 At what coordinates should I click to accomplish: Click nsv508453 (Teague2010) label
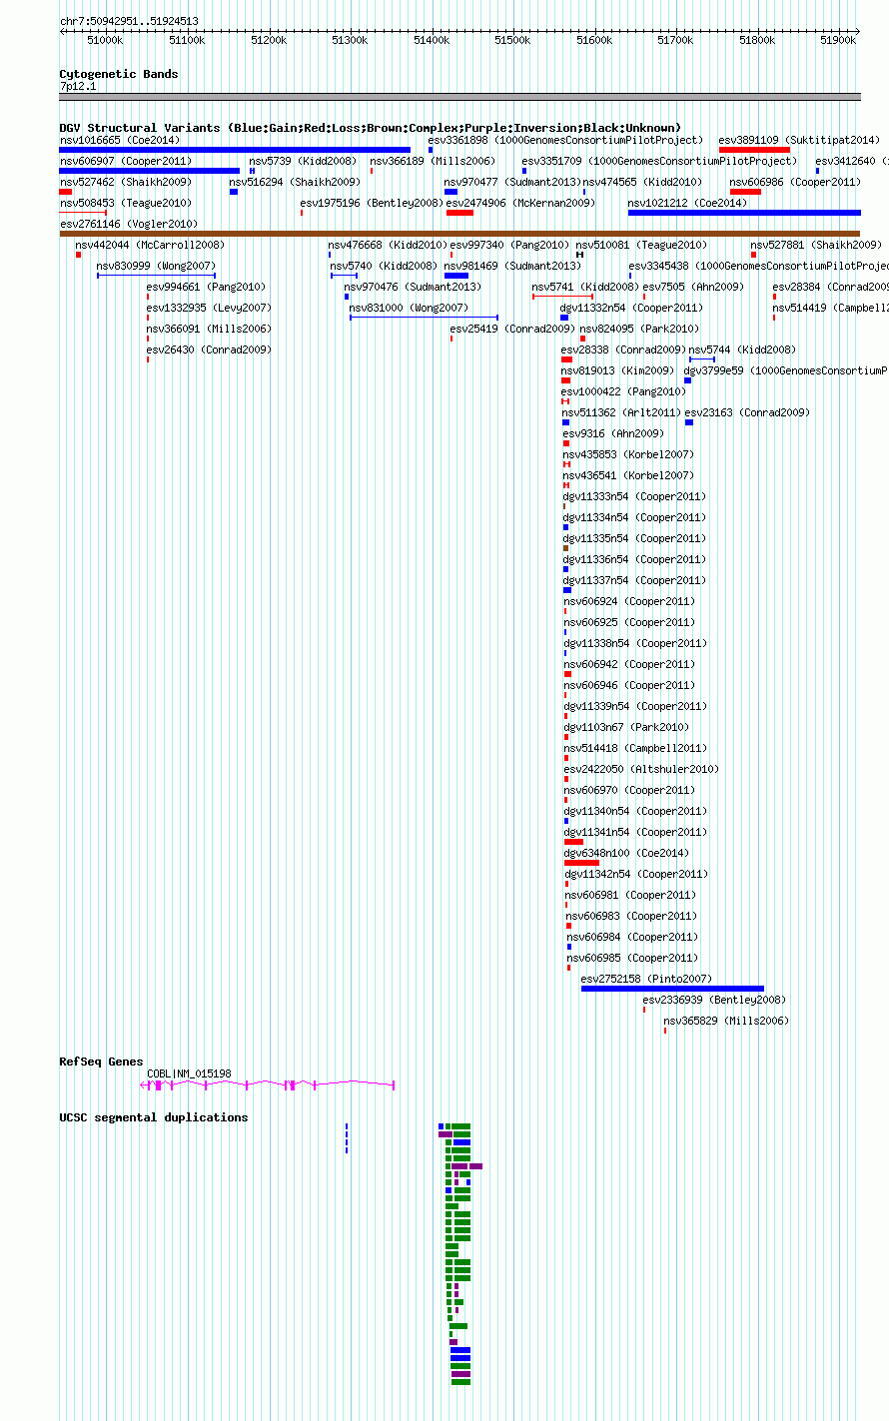pos(126,203)
